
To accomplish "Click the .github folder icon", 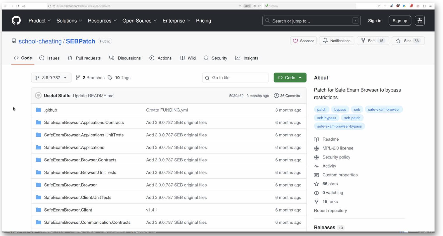I will 38,110.
